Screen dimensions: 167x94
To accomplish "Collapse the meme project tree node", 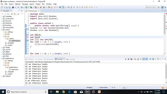I will click(2, 30).
